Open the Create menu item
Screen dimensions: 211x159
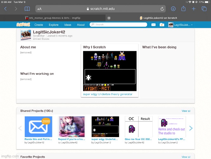tap(39, 25)
